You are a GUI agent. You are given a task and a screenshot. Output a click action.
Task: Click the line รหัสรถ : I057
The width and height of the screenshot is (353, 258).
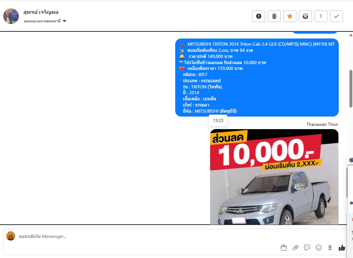[195, 74]
